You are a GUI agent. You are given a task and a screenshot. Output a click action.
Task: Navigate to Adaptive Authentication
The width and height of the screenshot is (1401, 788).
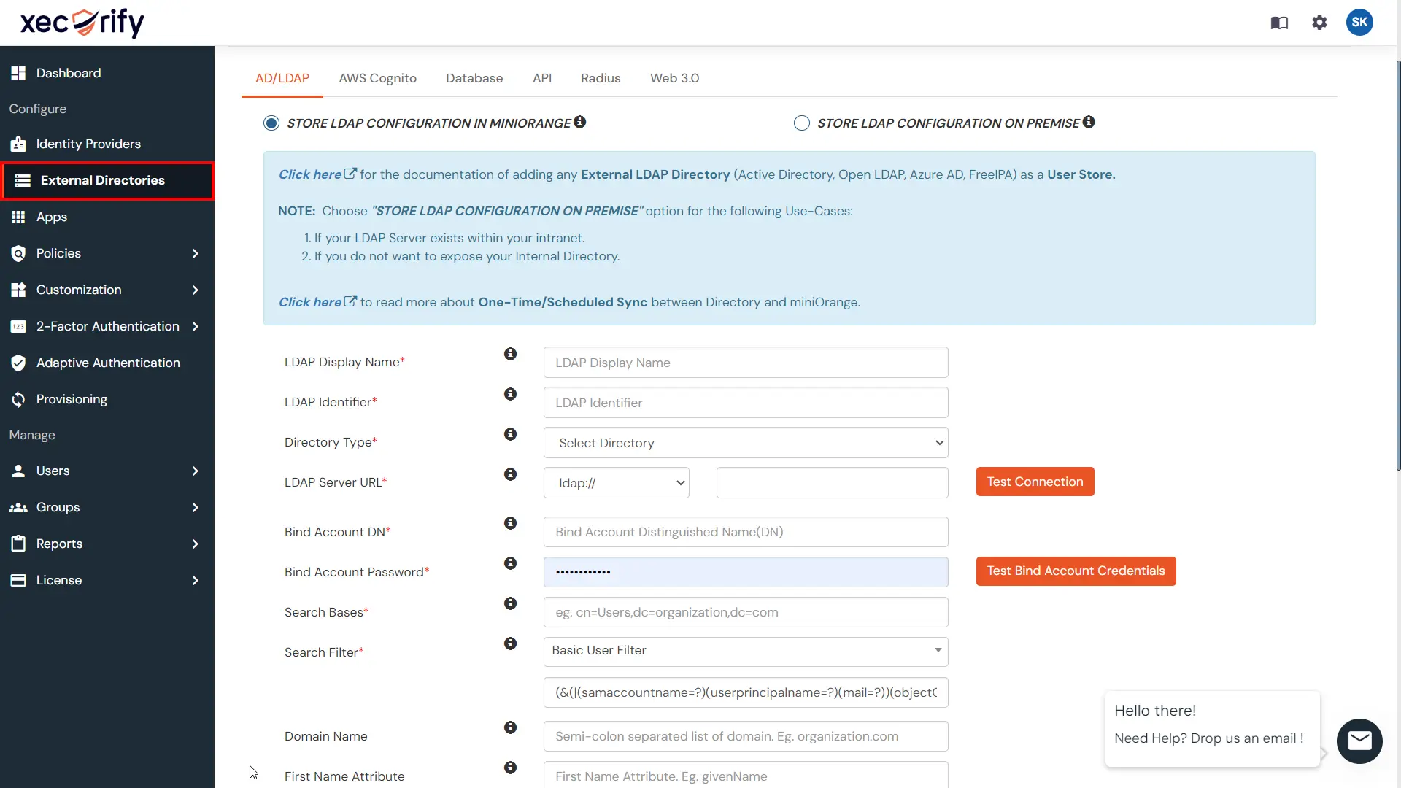108,363
